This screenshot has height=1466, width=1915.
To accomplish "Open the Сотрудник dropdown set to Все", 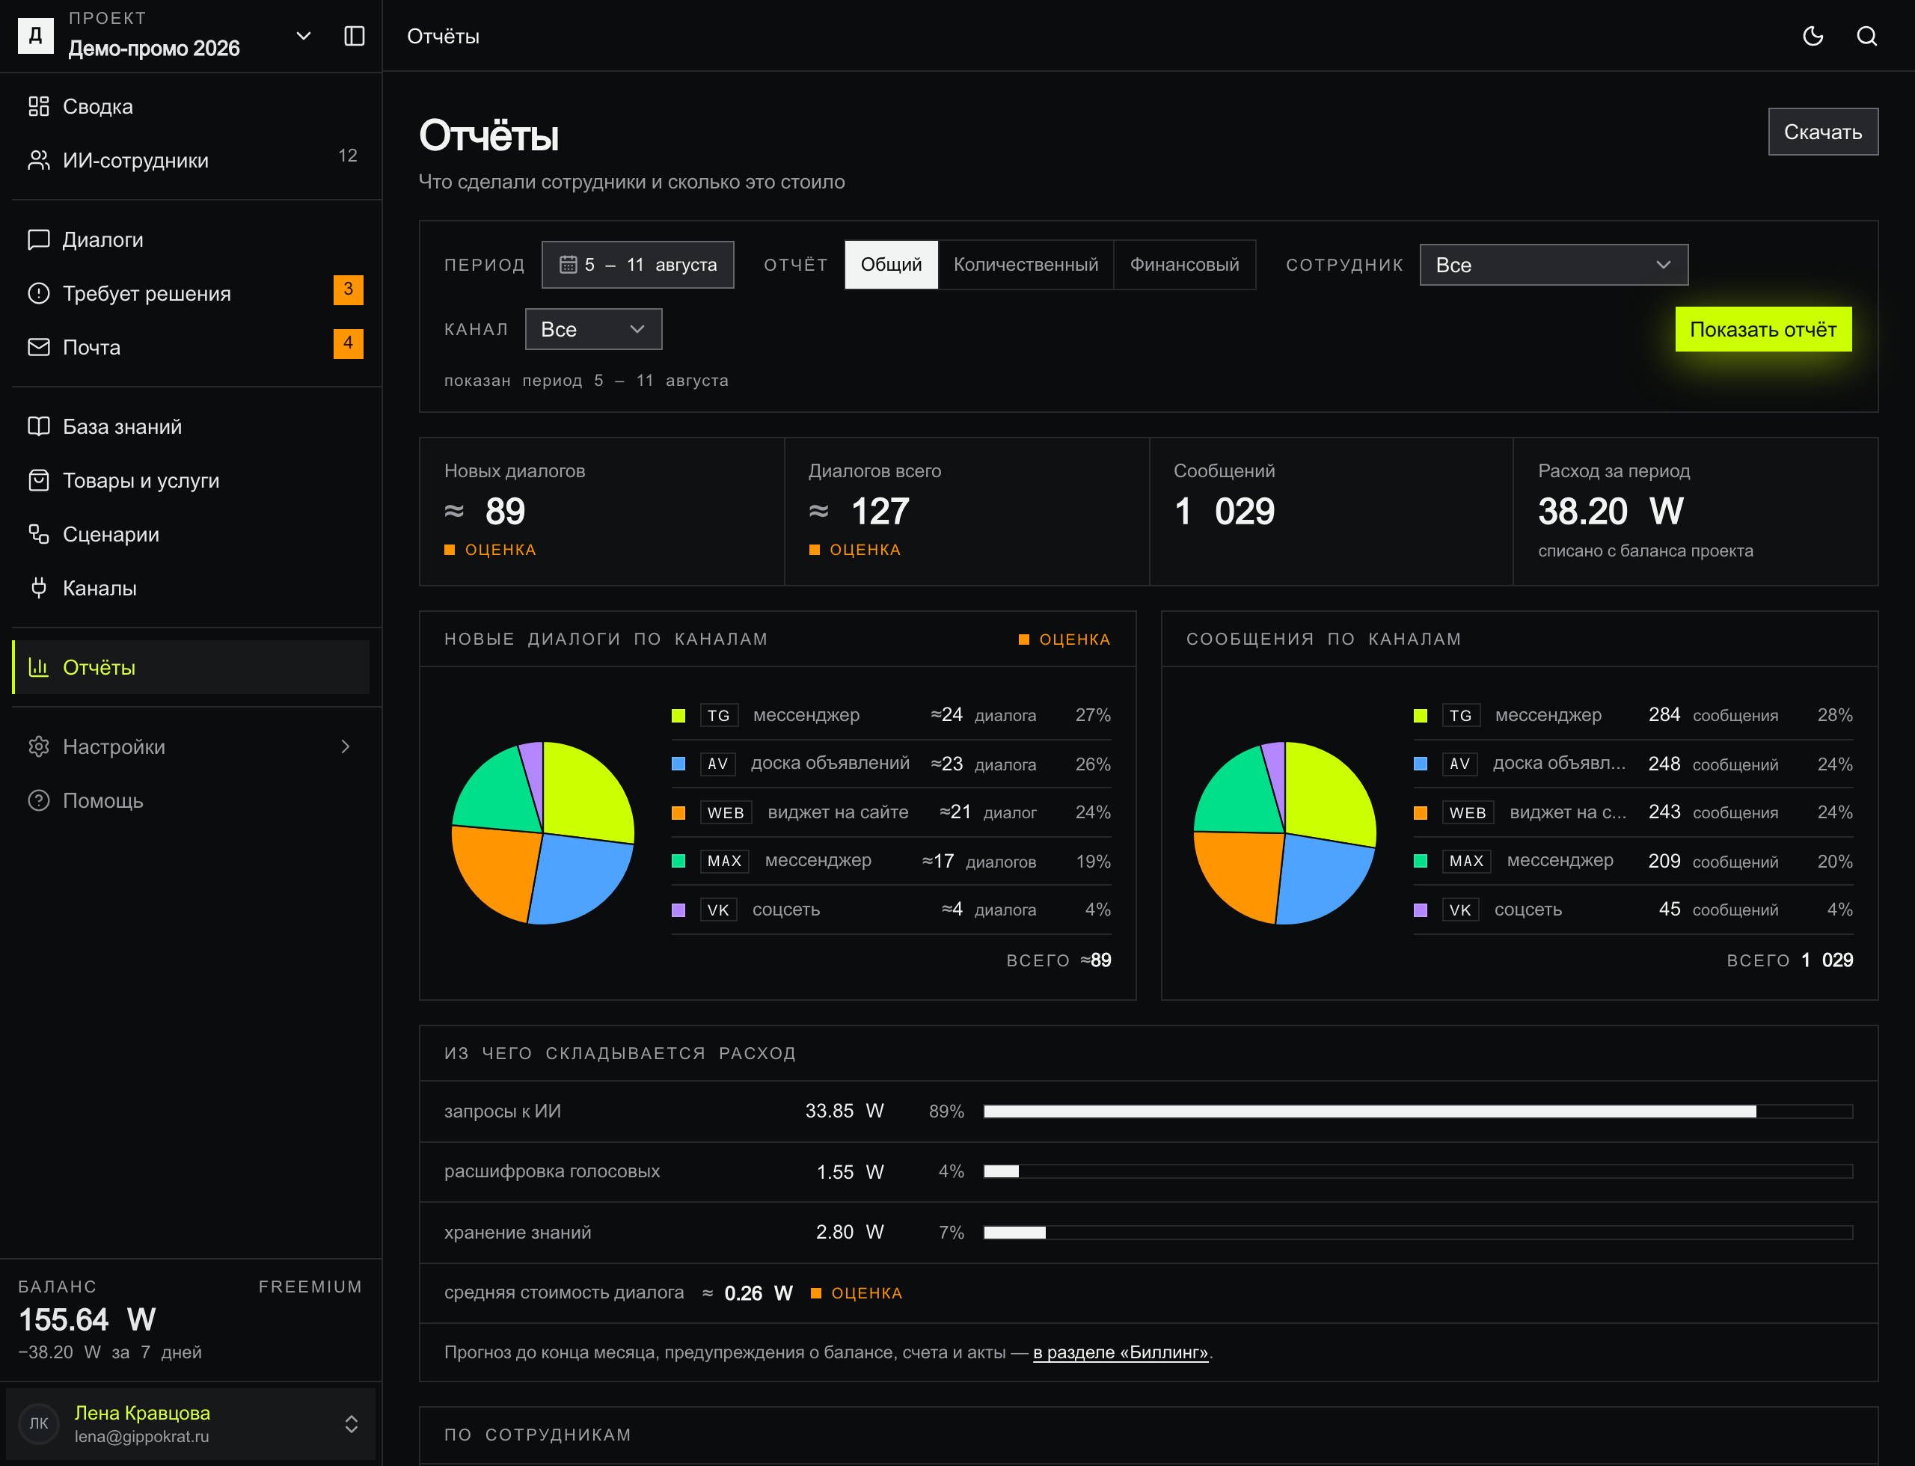I will (x=1554, y=265).
